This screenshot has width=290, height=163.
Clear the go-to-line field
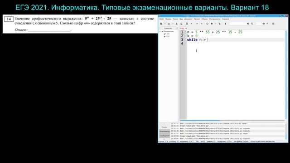tap(264, 24)
